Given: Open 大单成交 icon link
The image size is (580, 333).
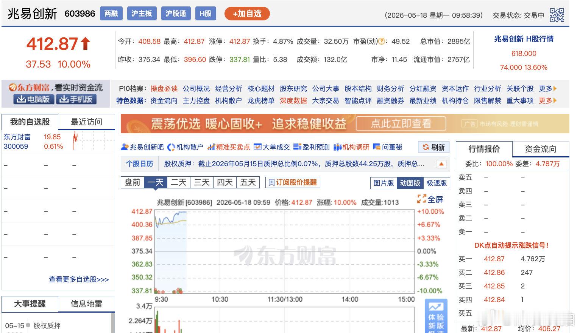Looking at the screenshot, I should click(x=271, y=147).
